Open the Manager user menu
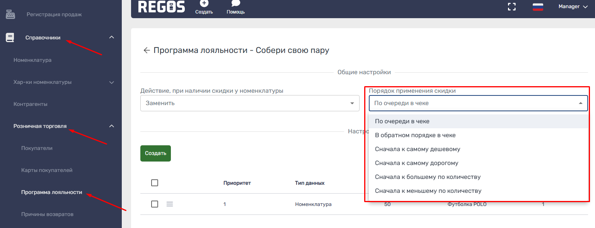595x228 pixels. 573,7
